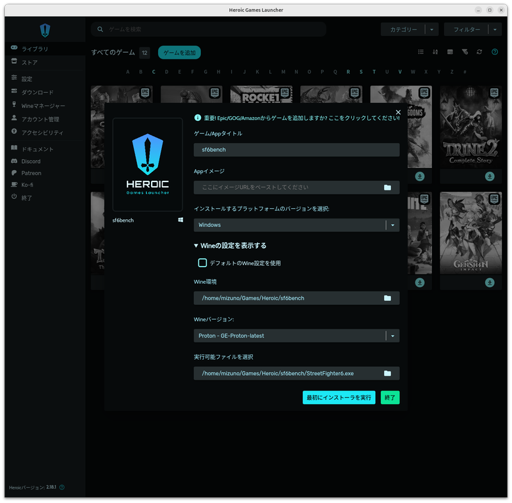Click the Ko-fi icon in sidebar

[x=14, y=185]
